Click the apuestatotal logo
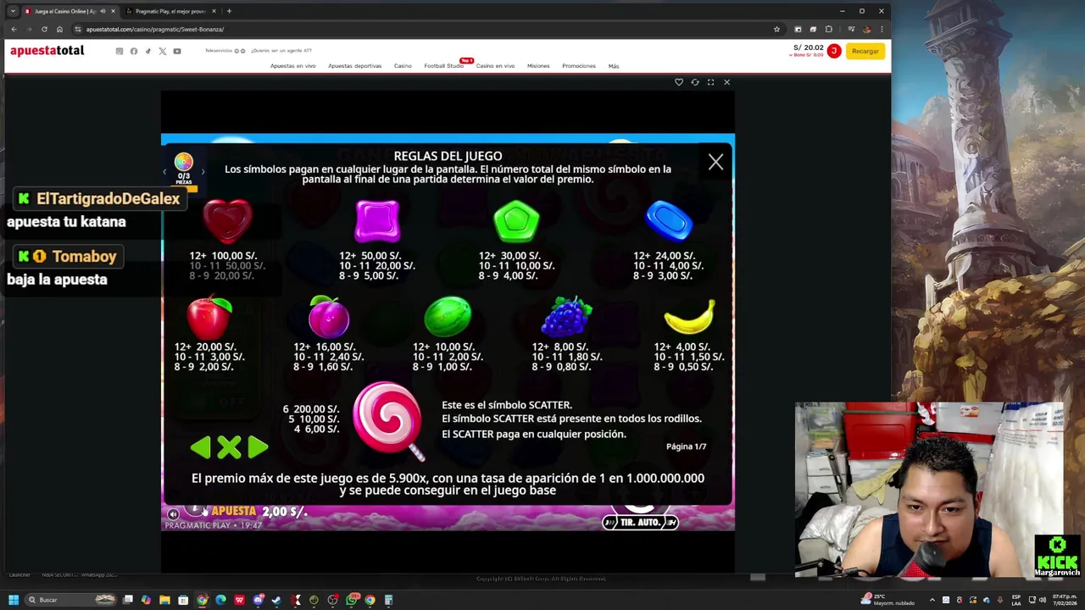The image size is (1085, 610). click(47, 51)
